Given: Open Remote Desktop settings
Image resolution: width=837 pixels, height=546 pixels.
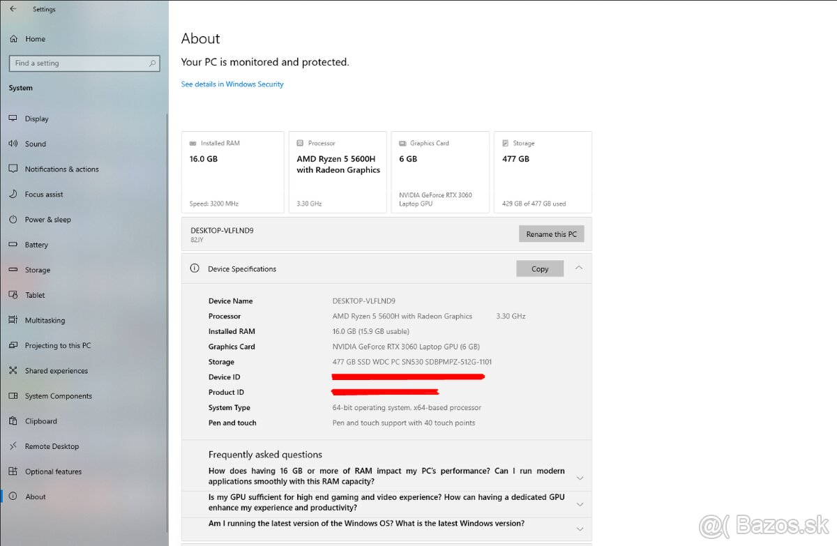Looking at the screenshot, I should coord(52,446).
